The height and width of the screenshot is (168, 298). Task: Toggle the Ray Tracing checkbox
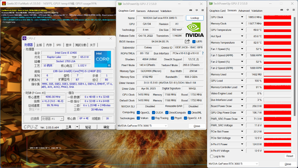coord(153,118)
